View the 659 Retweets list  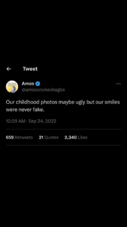19,137
